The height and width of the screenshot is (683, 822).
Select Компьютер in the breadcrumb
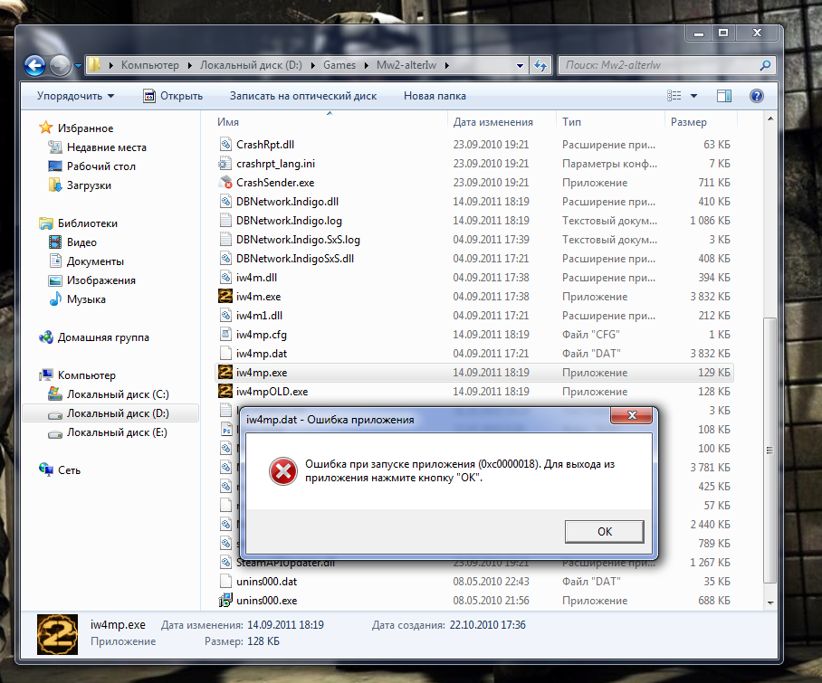[150, 65]
